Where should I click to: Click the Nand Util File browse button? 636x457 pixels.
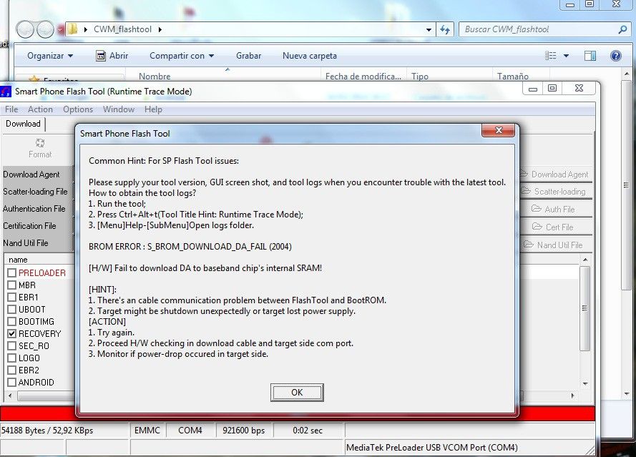555,245
